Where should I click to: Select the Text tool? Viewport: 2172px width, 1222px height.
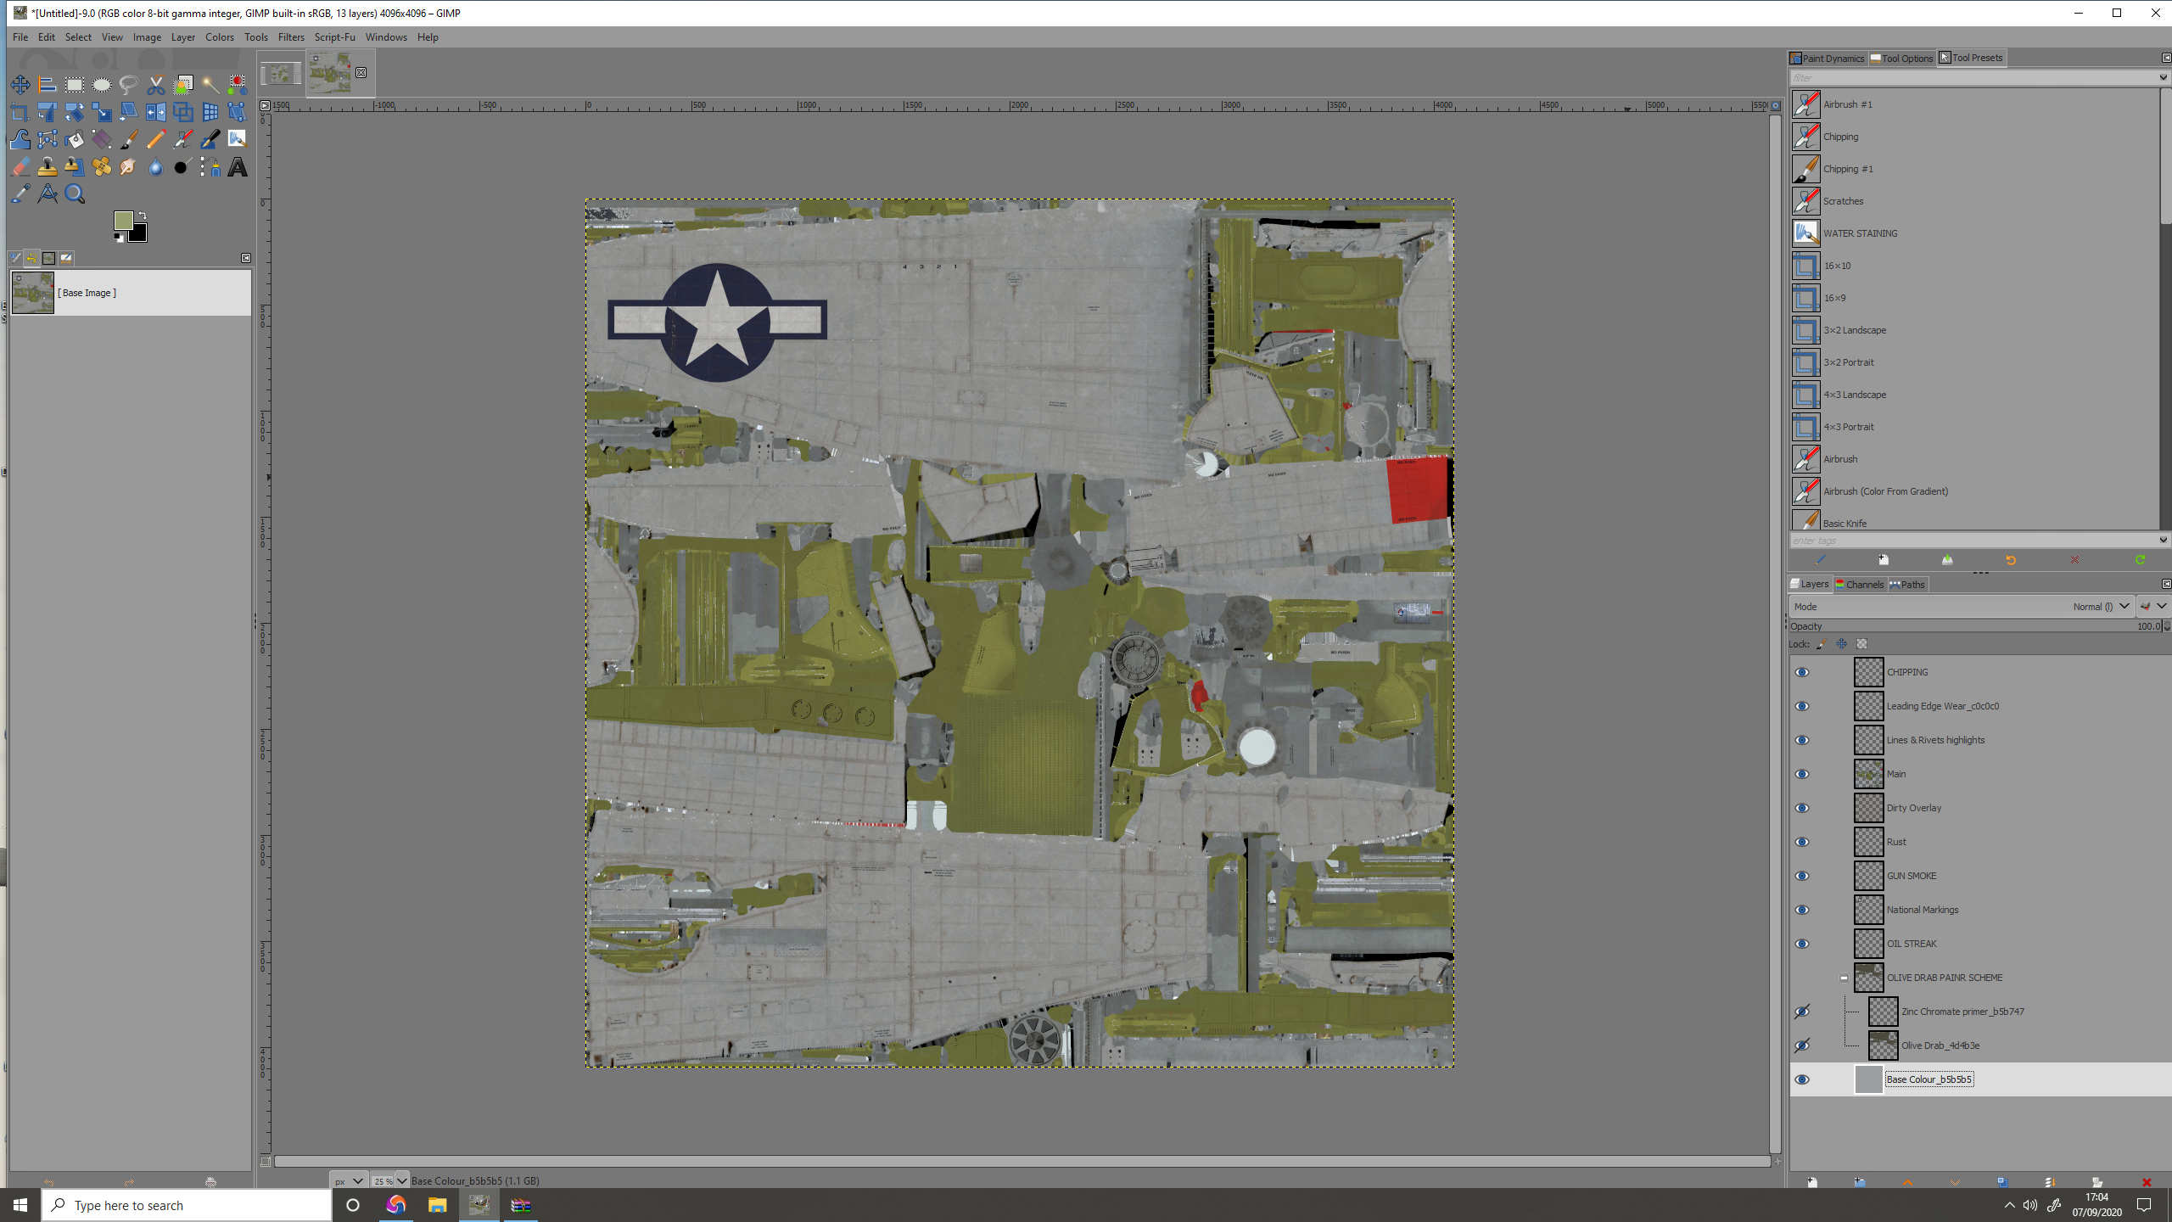[x=238, y=167]
